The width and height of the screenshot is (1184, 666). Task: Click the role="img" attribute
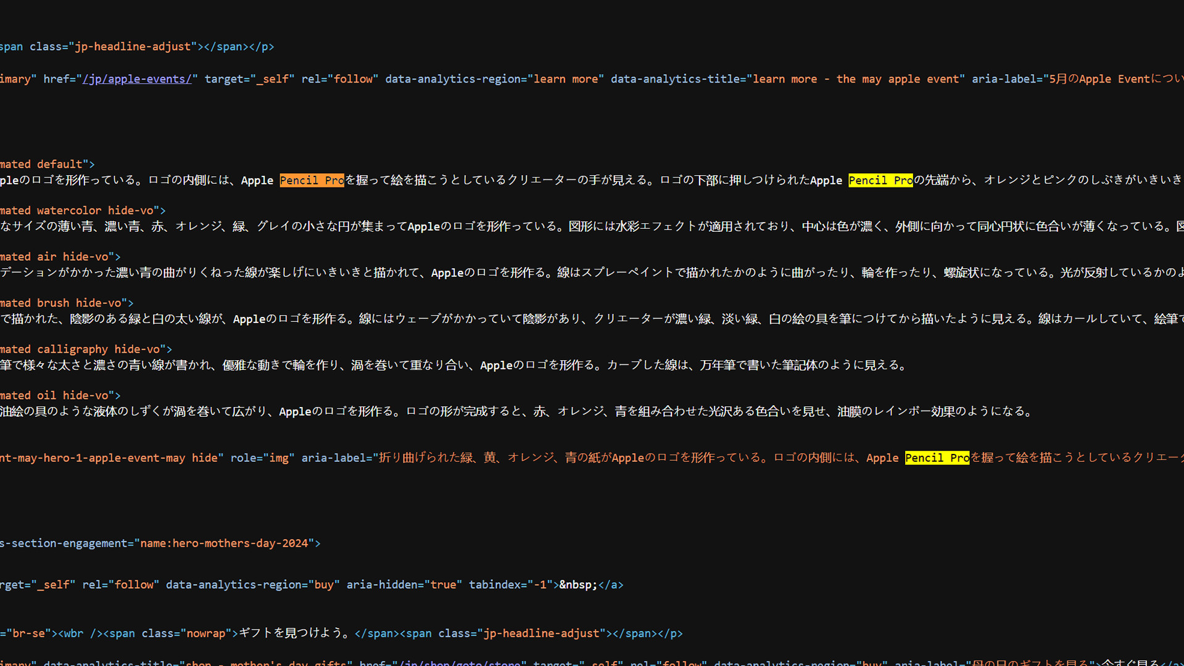(262, 458)
